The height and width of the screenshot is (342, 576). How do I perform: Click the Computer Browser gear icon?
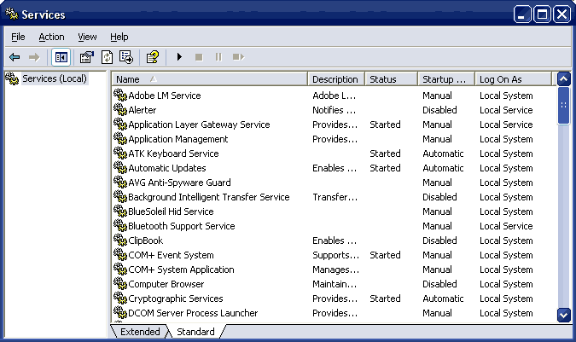coord(120,284)
